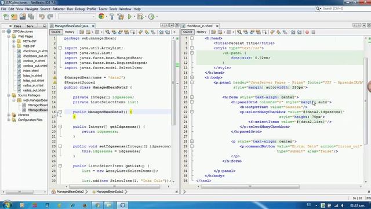Image resolution: width=371 pixels, height=209 pixels.
Task: Click the Undo toolbar icon
Action: pyautogui.click(x=42, y=17)
